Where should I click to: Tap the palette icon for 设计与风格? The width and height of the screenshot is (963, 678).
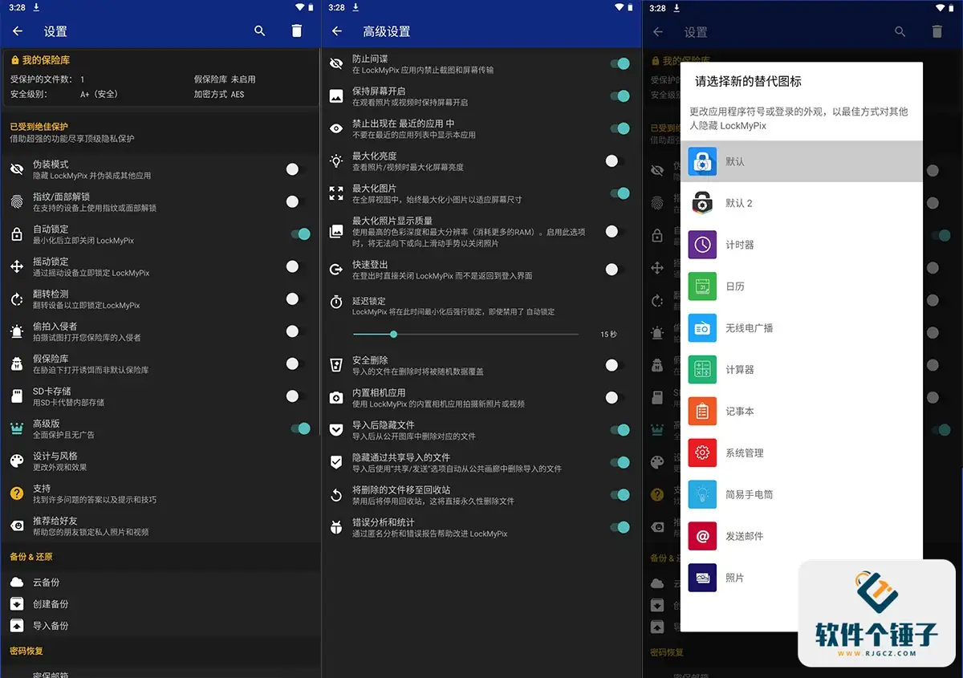click(x=17, y=461)
